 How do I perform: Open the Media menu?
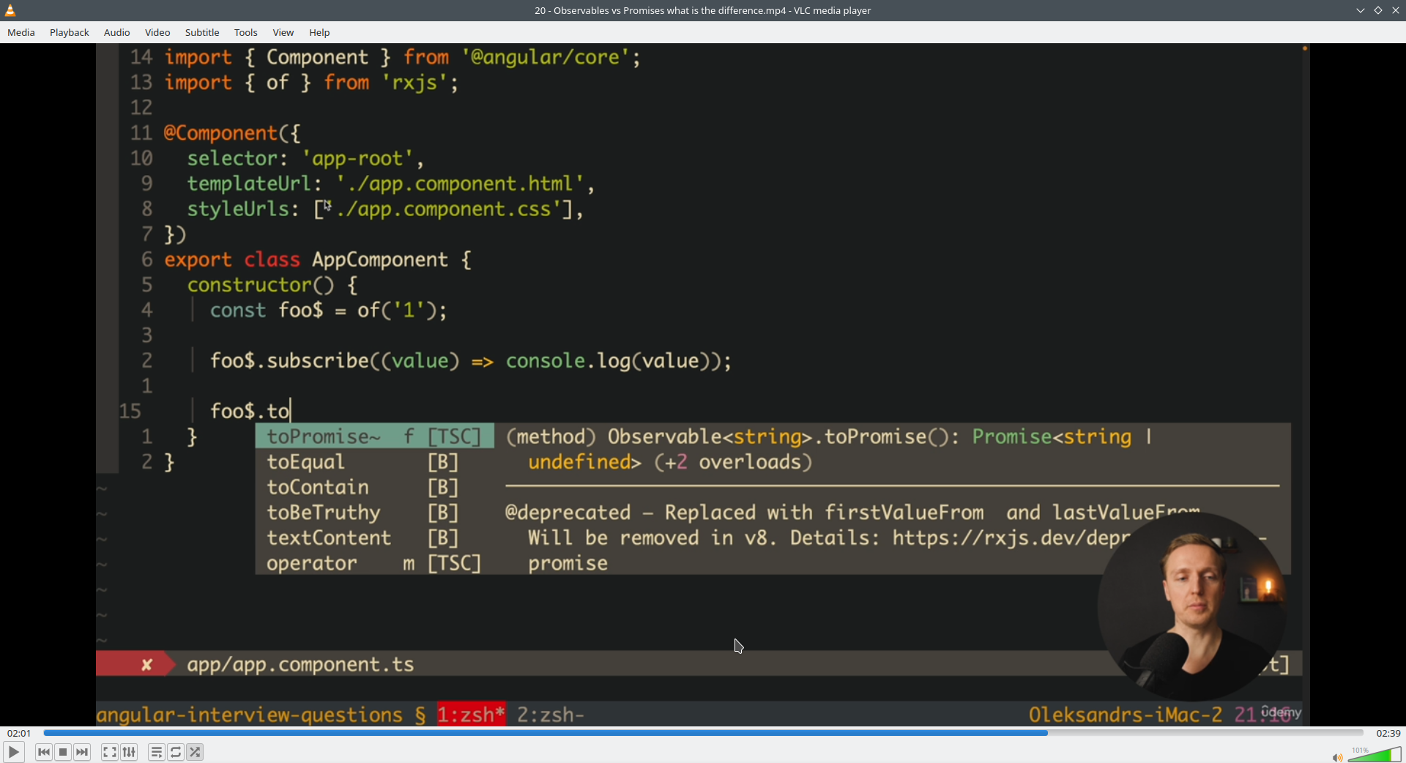tap(21, 32)
